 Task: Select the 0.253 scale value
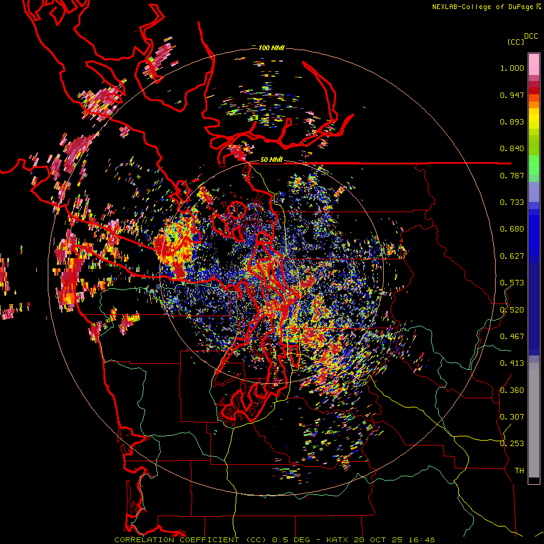tap(512, 444)
